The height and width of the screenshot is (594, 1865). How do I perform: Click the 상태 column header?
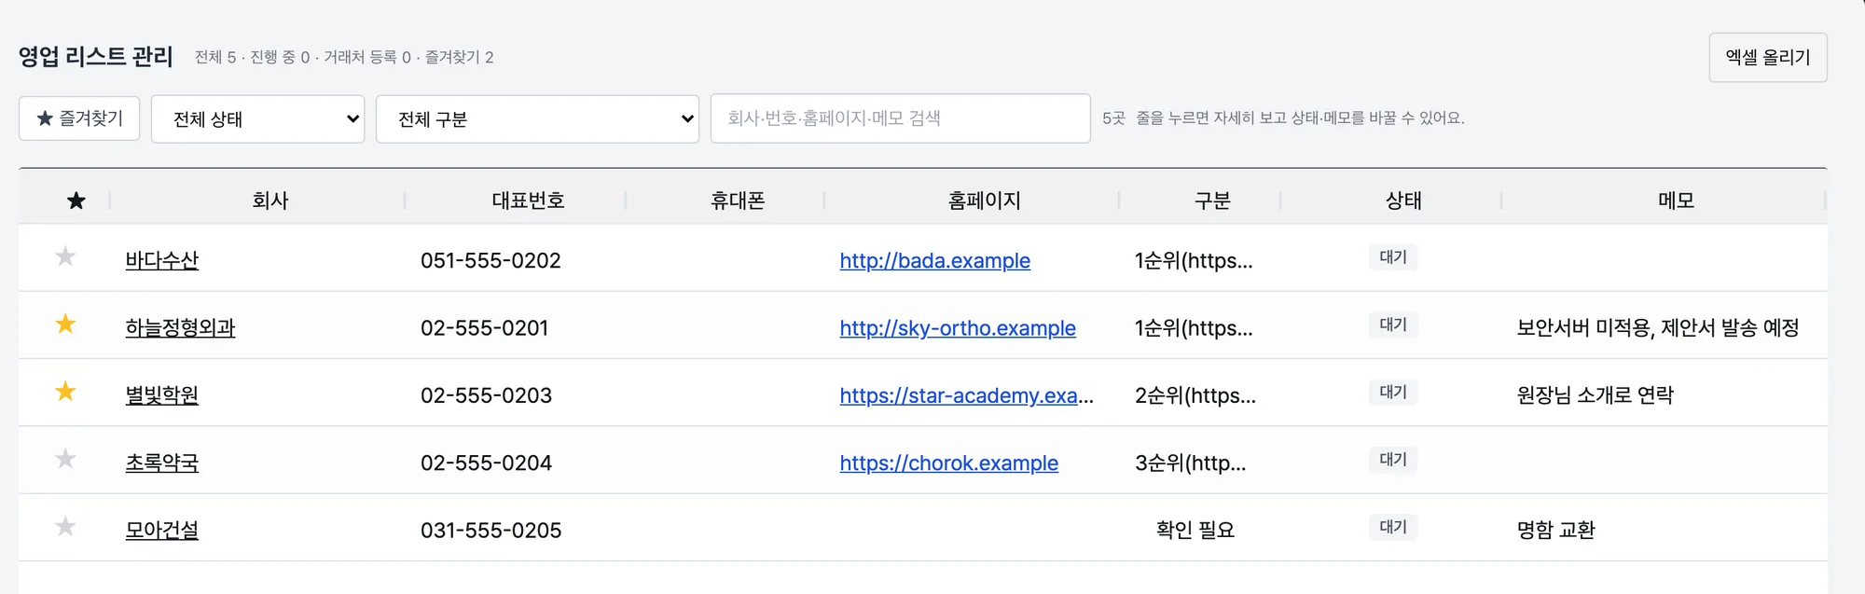(1403, 200)
